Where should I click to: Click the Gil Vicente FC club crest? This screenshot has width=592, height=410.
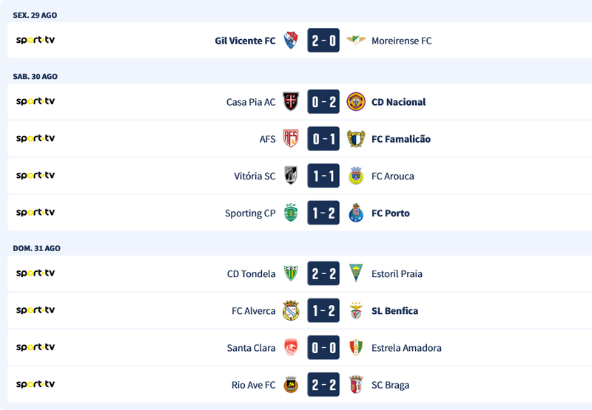pos(291,41)
